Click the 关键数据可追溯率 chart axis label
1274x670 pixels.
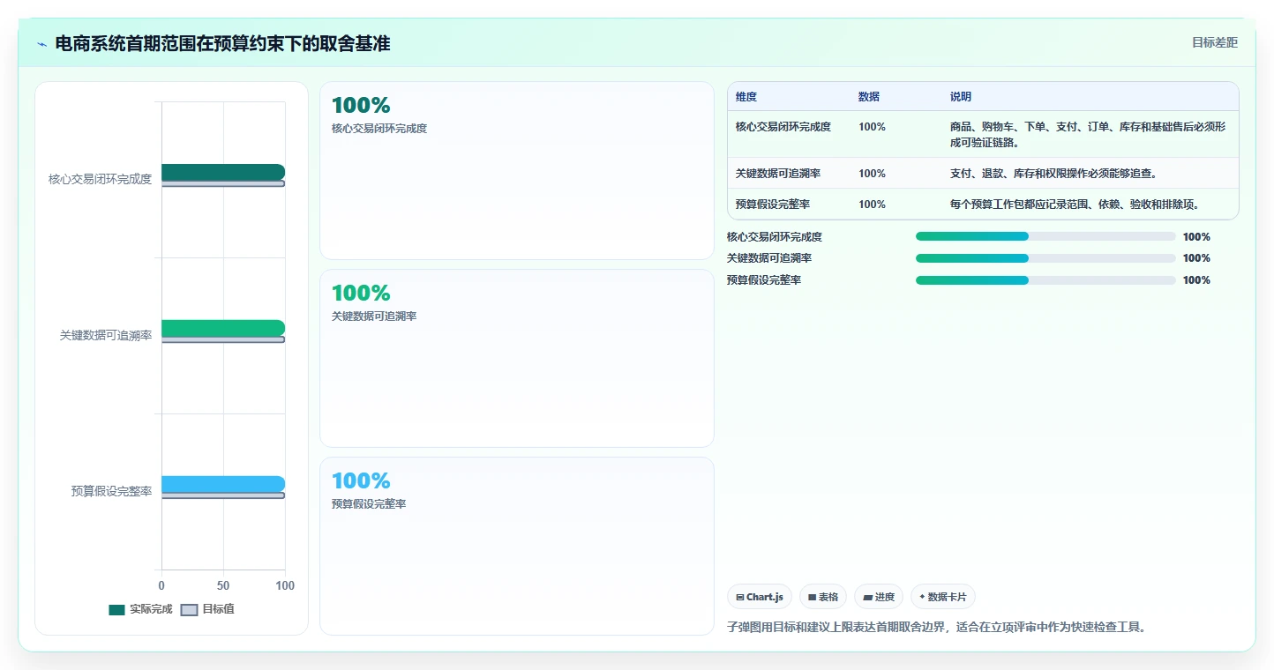point(106,335)
